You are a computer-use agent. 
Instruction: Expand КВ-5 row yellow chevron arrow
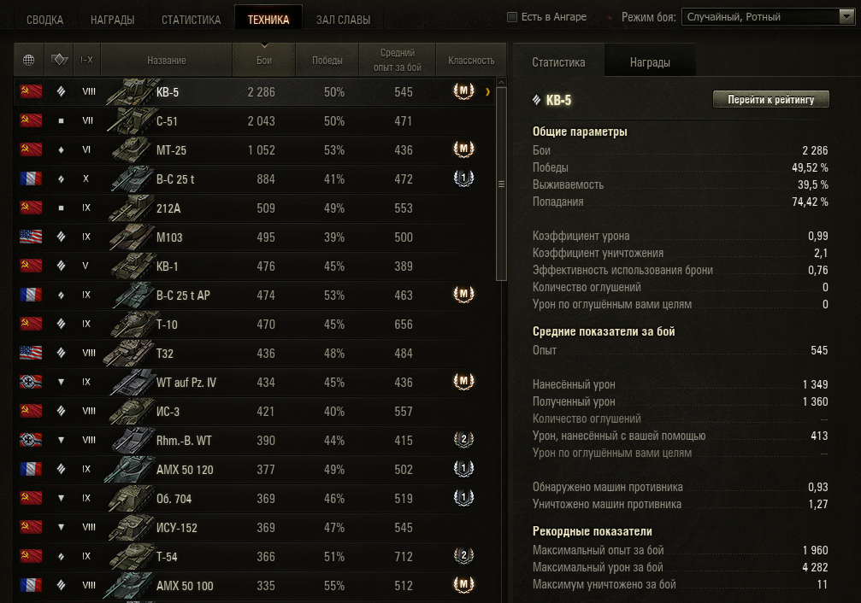pyautogui.click(x=487, y=92)
